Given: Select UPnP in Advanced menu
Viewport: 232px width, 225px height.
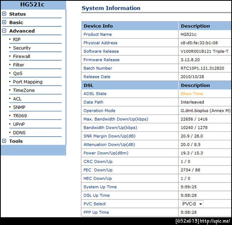Looking at the screenshot, I should coord(19,124).
